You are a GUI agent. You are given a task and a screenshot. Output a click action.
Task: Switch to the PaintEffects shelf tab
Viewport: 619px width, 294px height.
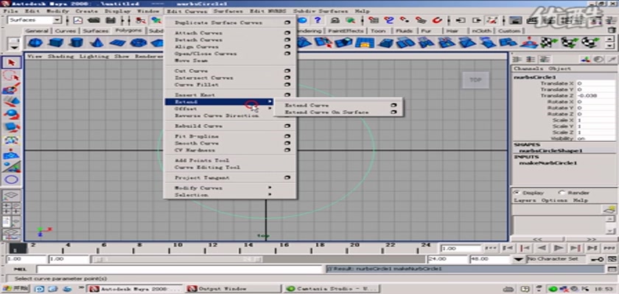tap(346, 31)
